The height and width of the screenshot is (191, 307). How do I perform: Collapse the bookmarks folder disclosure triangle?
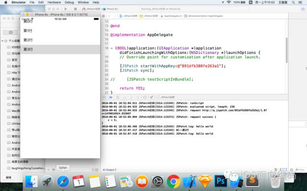(2, 41)
